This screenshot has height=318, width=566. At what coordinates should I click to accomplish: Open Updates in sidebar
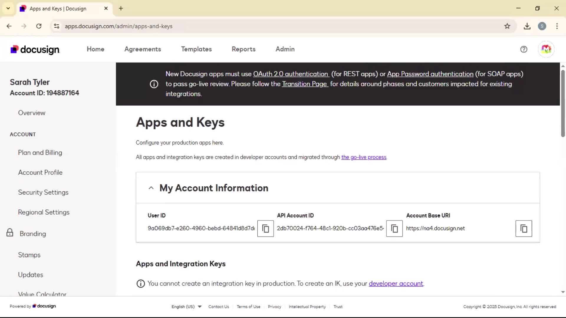30,275
